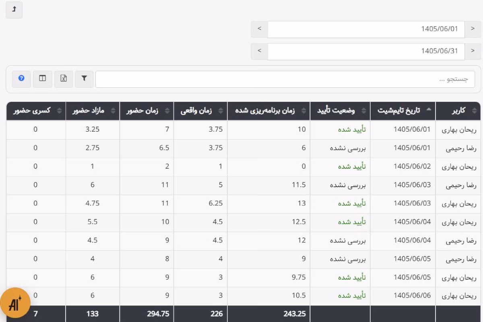Open the help question-mark icon

tap(21, 79)
